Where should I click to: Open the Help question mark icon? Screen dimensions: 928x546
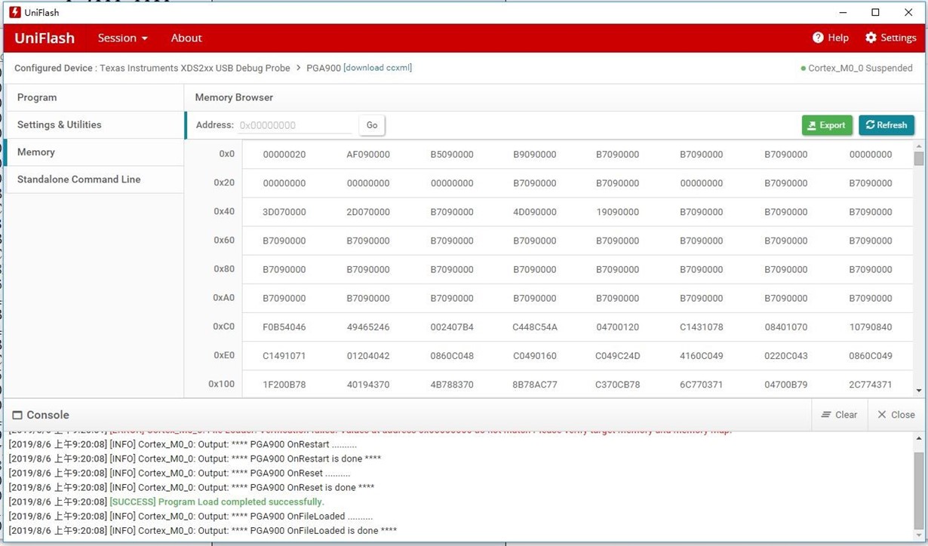[818, 38]
